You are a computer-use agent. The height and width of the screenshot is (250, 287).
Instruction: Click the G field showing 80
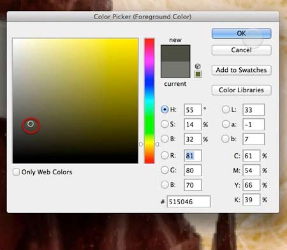pos(193,170)
